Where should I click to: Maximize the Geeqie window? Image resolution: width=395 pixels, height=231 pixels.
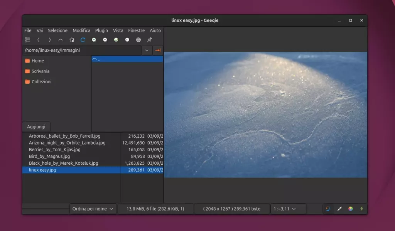(350, 20)
